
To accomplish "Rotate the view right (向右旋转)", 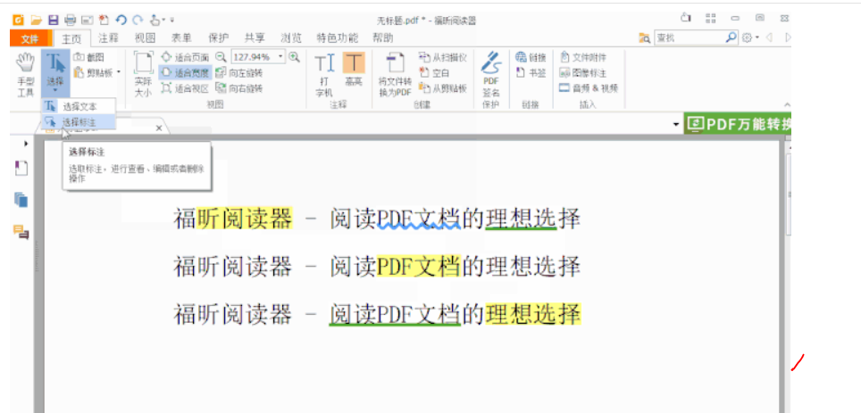I will (x=238, y=87).
